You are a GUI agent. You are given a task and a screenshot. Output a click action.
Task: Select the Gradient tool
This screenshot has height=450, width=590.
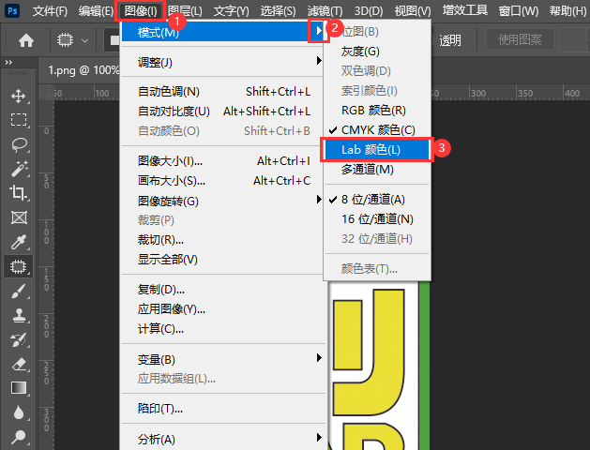(19, 388)
